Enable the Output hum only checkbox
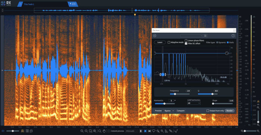This screenshot has height=135, width=261. 208,110
